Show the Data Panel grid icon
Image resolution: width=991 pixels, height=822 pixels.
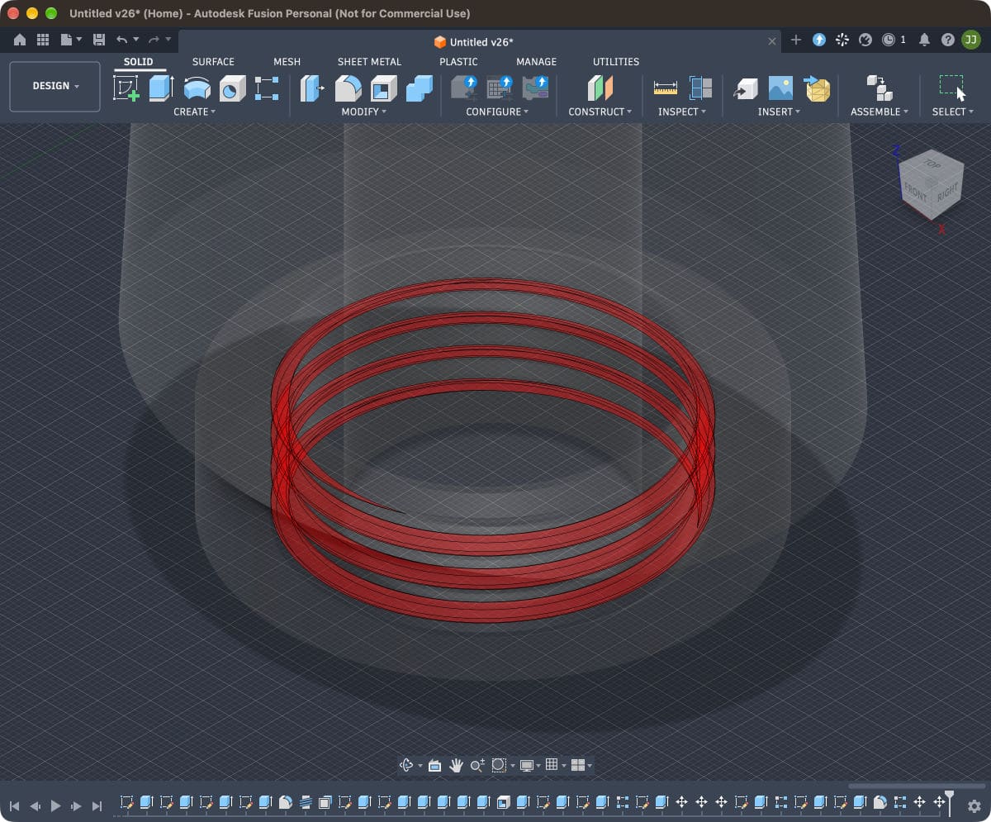(43, 40)
